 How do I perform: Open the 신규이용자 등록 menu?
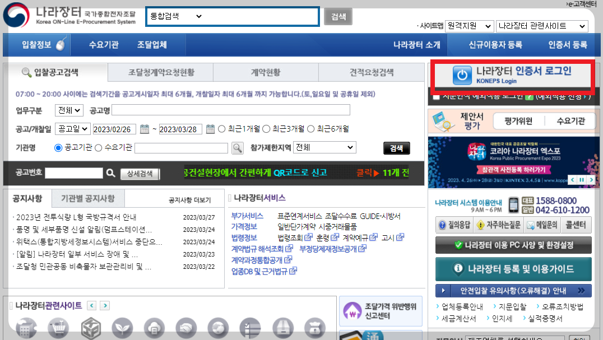[x=495, y=45]
